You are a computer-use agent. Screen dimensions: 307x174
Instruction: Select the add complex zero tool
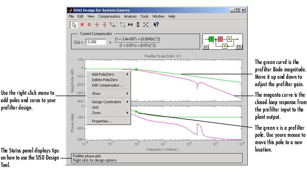point(104,24)
